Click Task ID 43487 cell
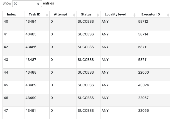Viewport: 170px width, 119px height. [31, 60]
